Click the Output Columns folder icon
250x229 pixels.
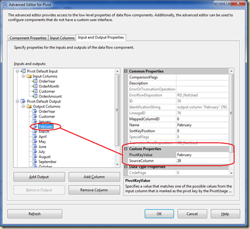pyautogui.click(x=29, y=106)
